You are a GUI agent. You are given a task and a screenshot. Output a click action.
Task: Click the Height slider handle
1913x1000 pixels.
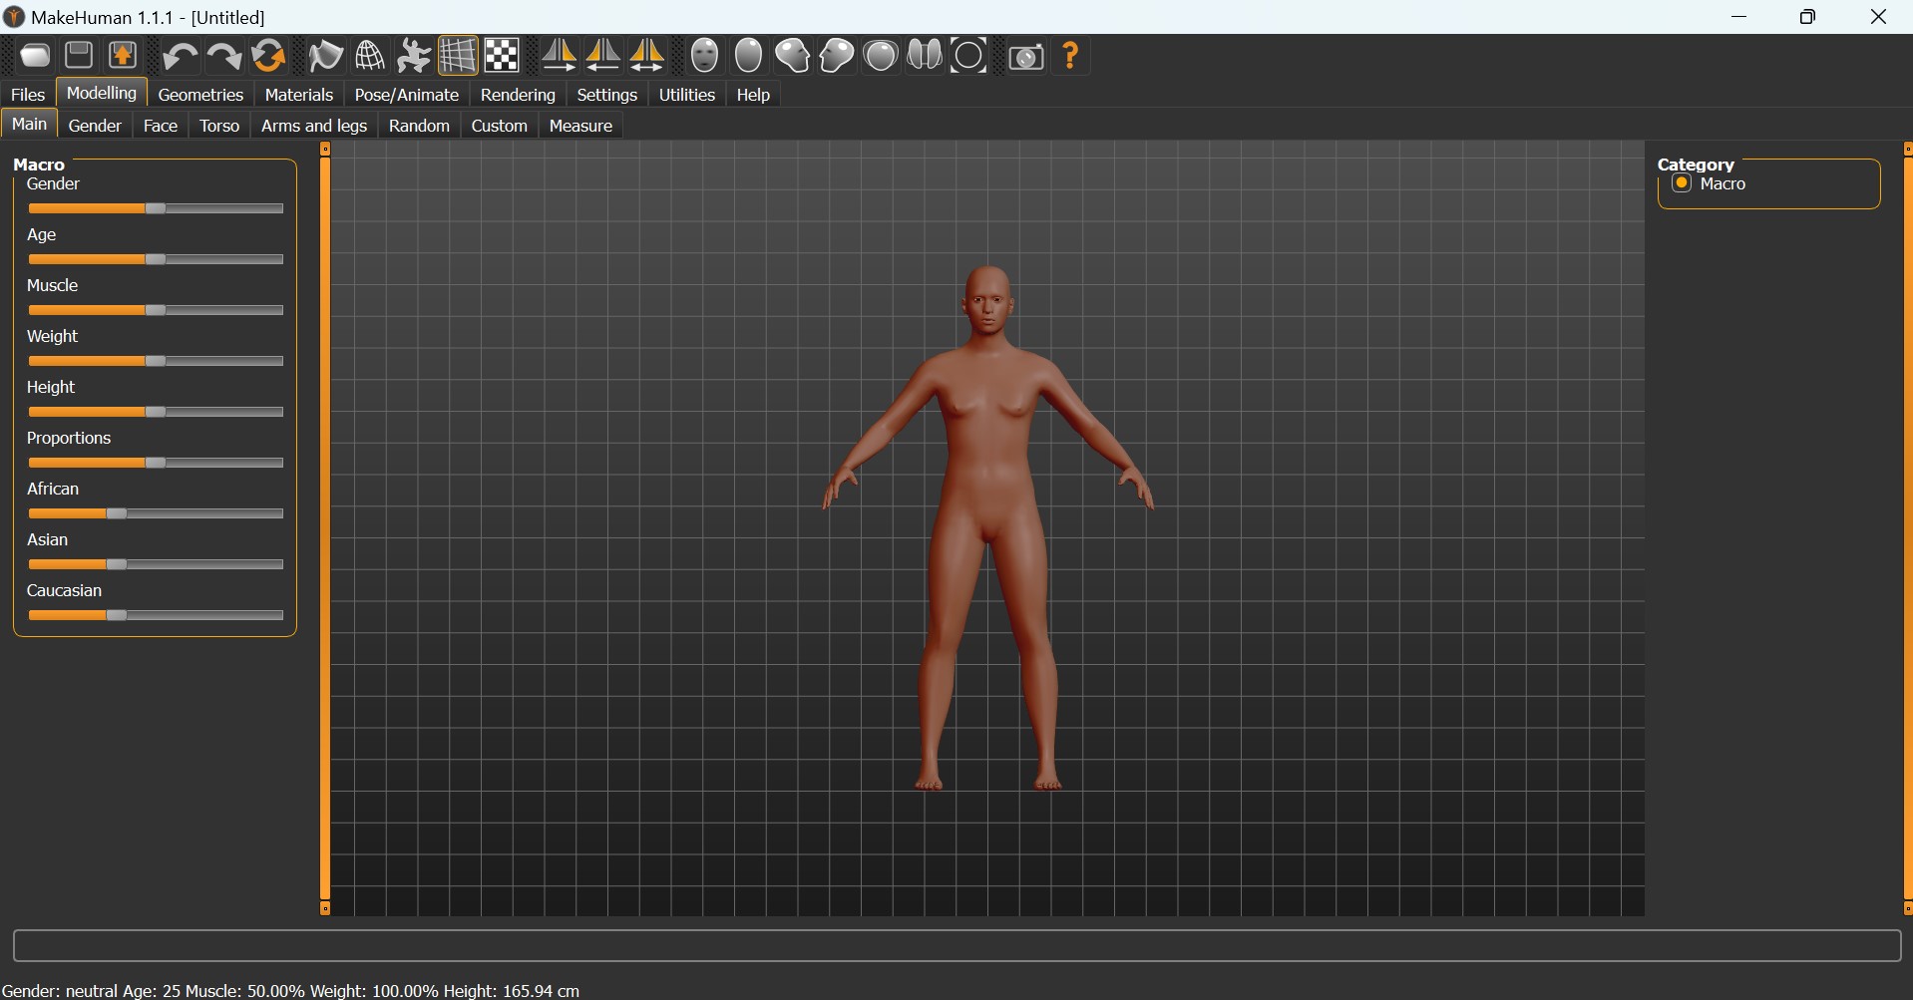[x=156, y=412]
